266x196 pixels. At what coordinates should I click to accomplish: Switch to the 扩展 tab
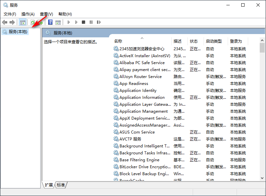(x=48, y=185)
